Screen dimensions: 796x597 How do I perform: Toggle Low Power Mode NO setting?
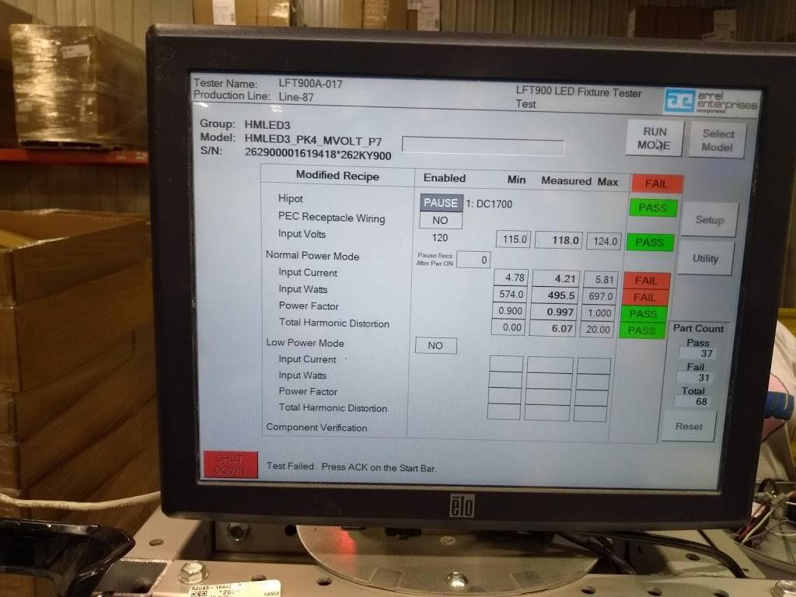tap(435, 345)
